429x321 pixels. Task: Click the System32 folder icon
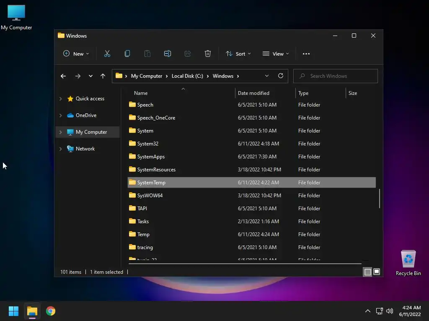132,143
